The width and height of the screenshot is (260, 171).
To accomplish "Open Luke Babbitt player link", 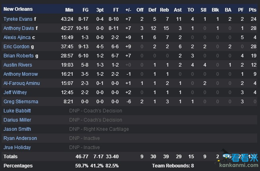I will click(x=17, y=110).
